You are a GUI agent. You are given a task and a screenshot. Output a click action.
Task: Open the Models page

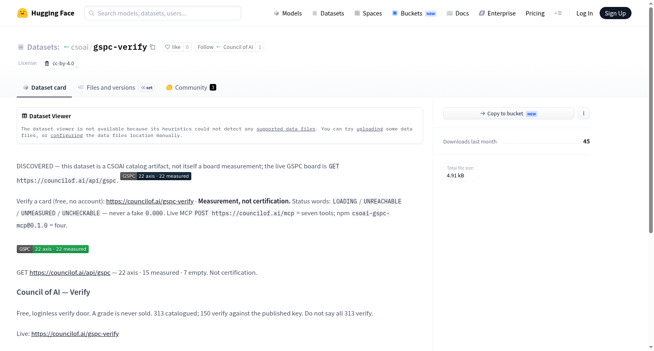288,13
